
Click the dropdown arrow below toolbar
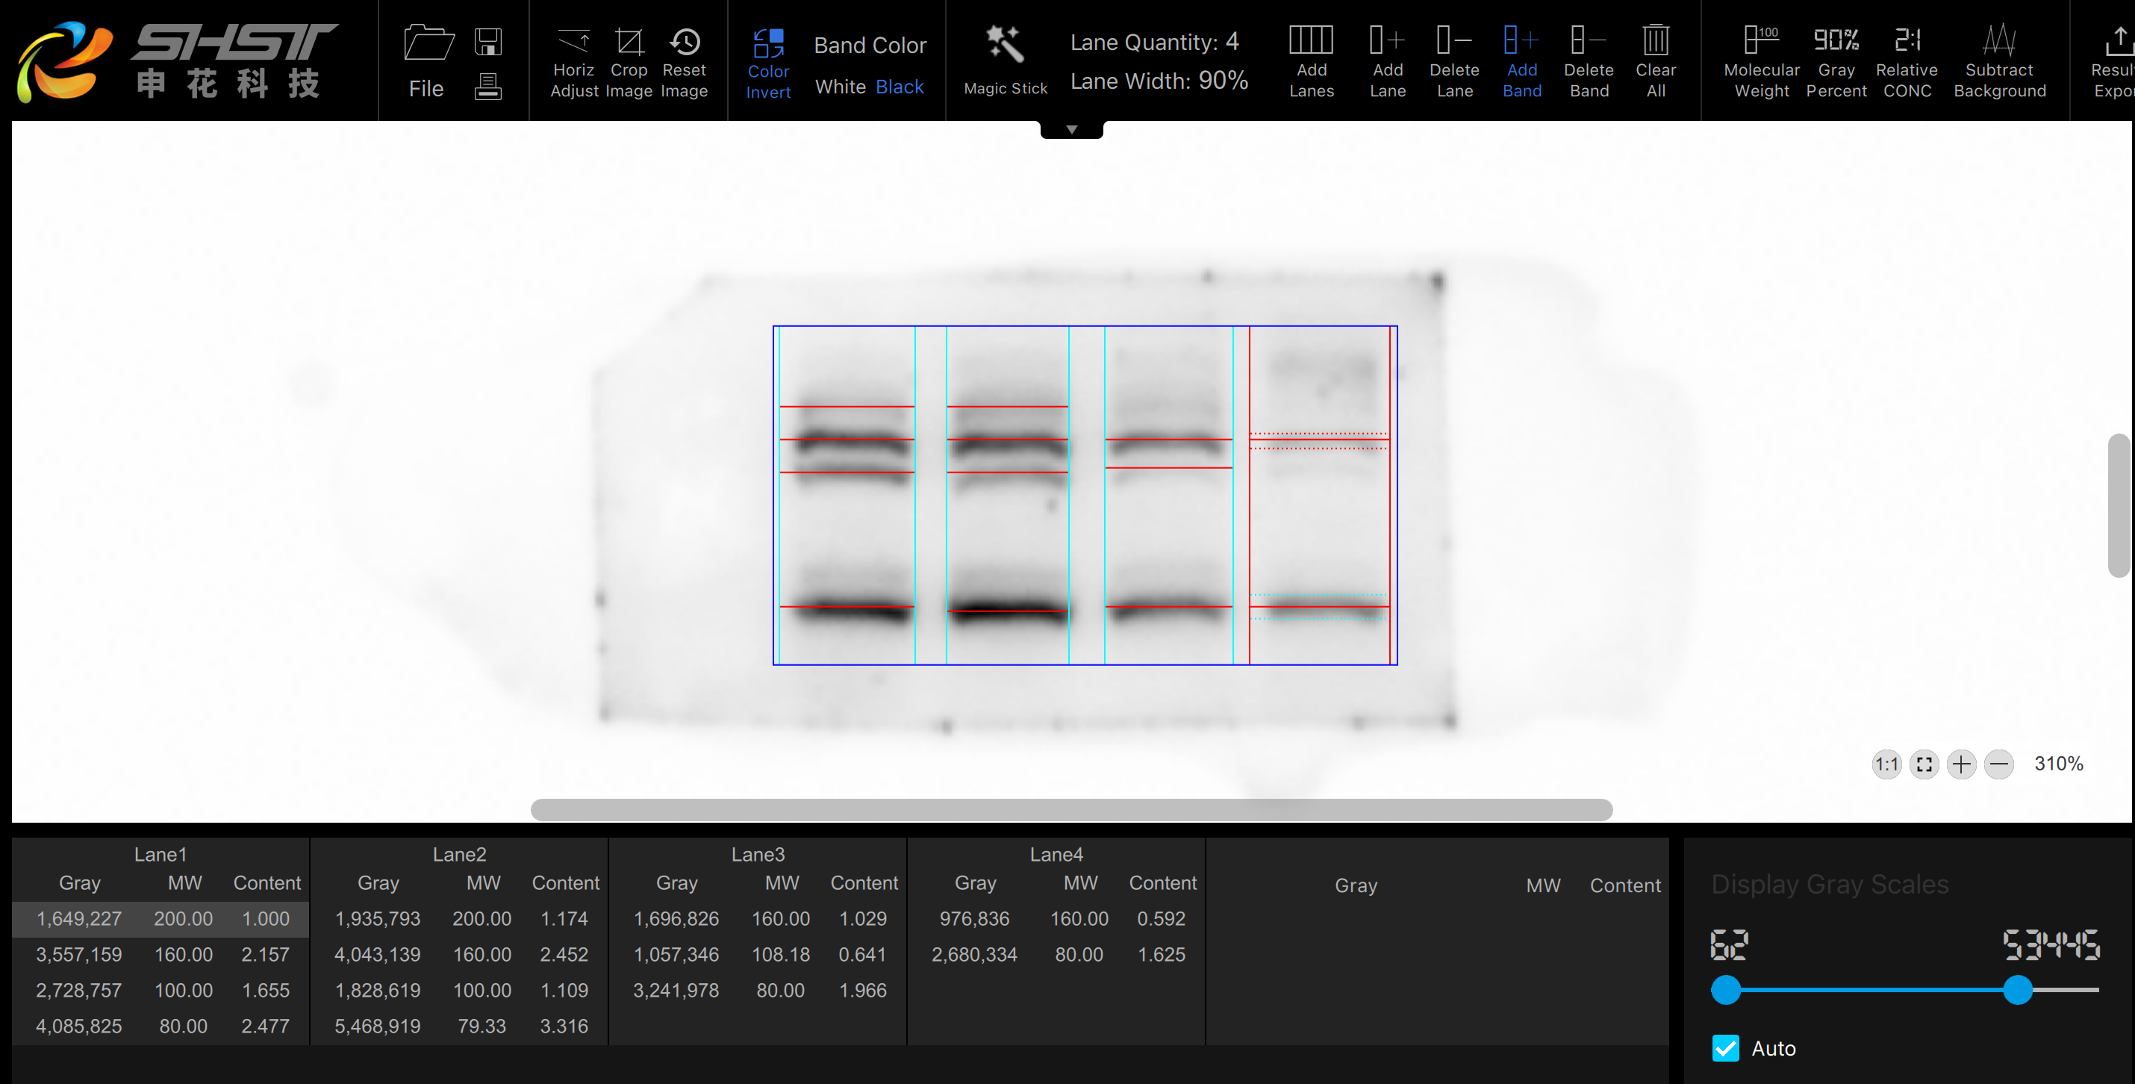[x=1071, y=128]
